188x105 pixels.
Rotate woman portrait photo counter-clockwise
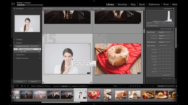coord(43,82)
